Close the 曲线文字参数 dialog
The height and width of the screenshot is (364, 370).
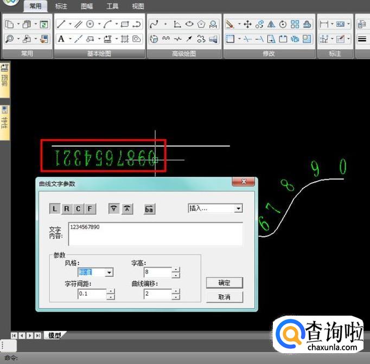click(244, 181)
